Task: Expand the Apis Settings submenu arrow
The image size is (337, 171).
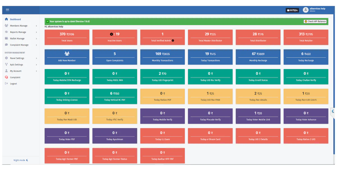Action: tap(36, 65)
